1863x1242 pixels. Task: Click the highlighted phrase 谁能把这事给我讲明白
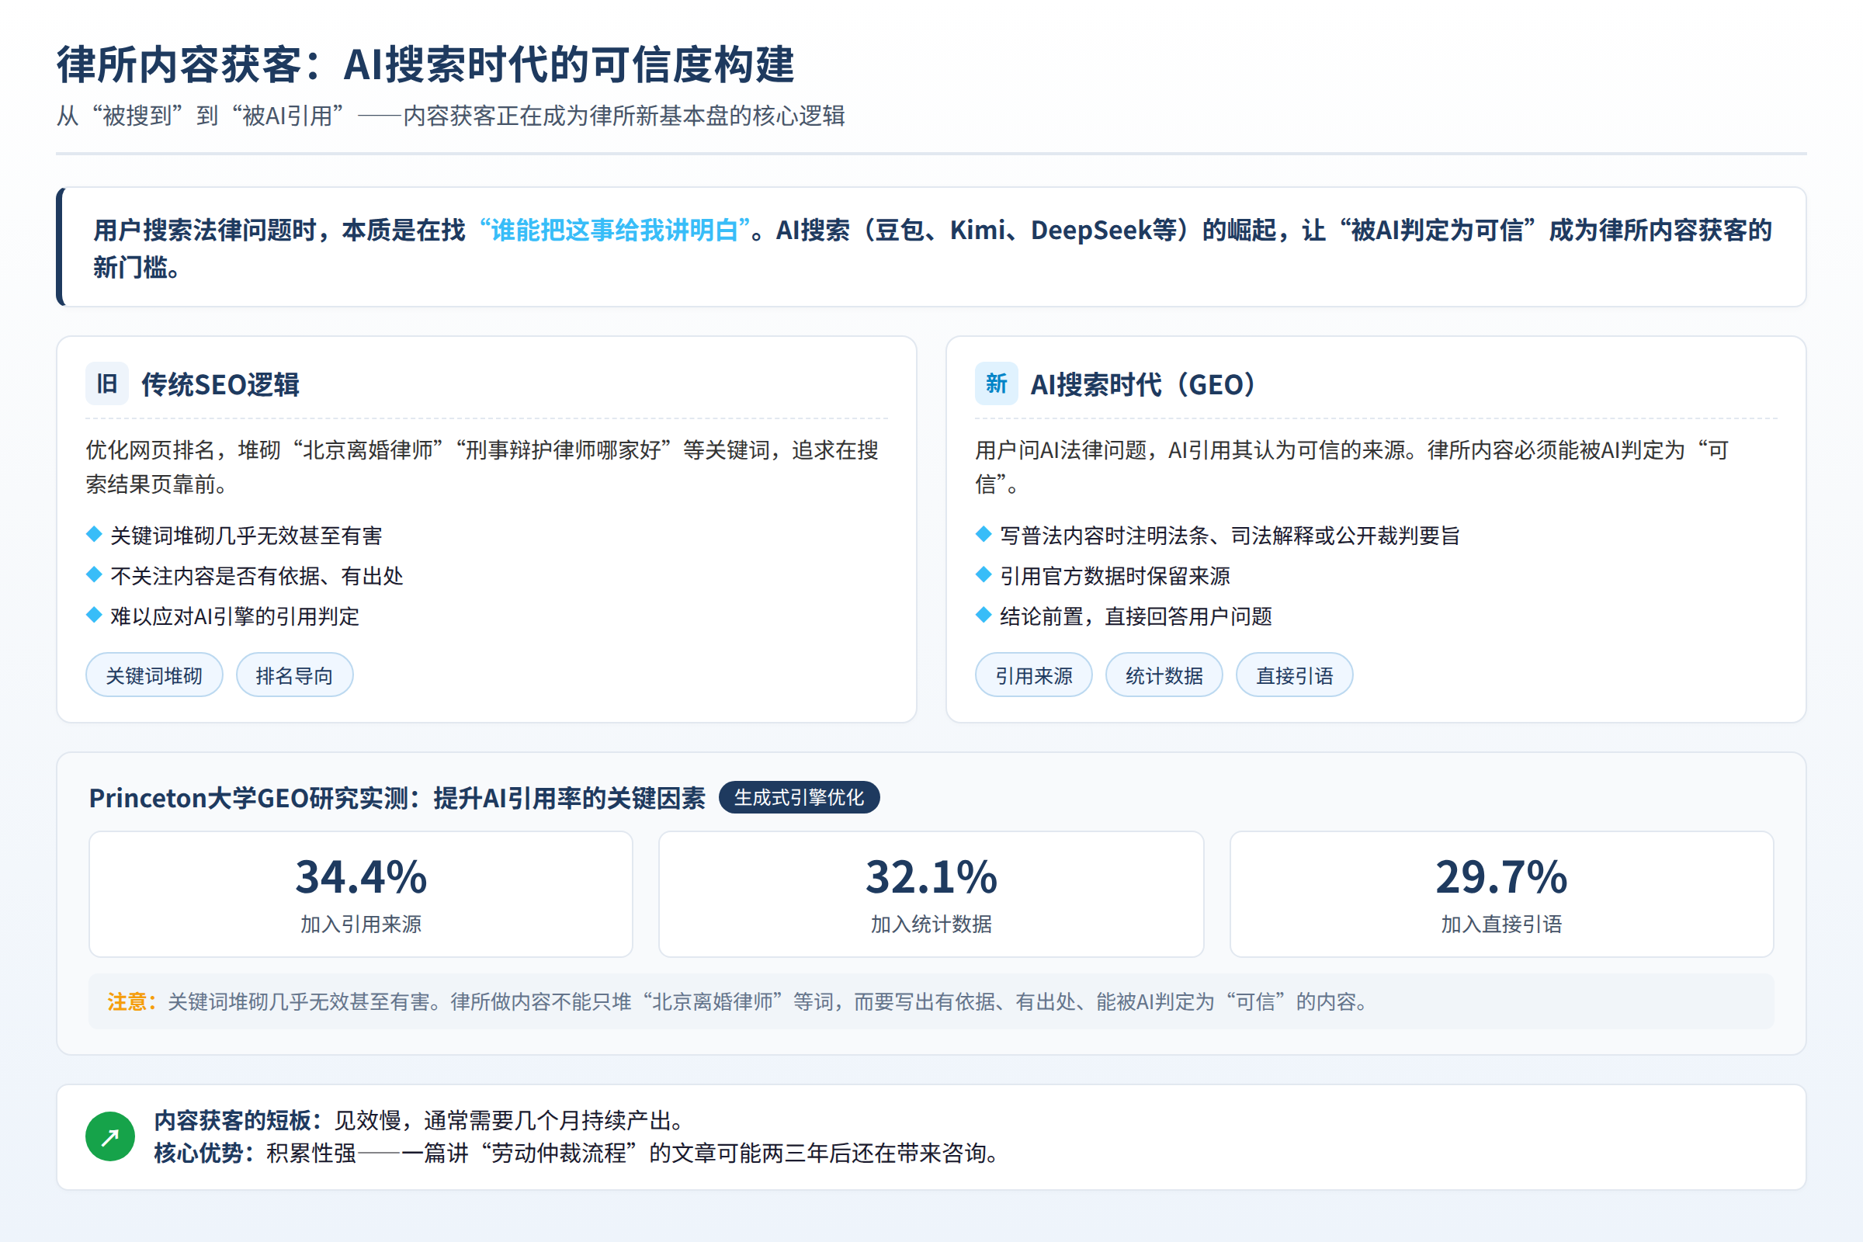pyautogui.click(x=615, y=231)
